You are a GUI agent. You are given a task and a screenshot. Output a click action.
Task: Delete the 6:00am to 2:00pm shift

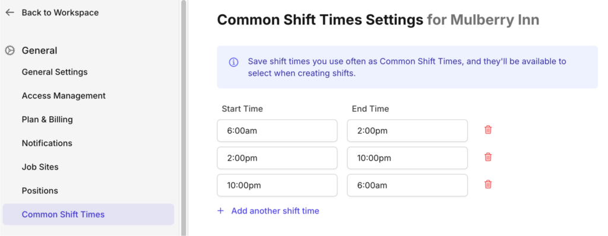pos(488,130)
